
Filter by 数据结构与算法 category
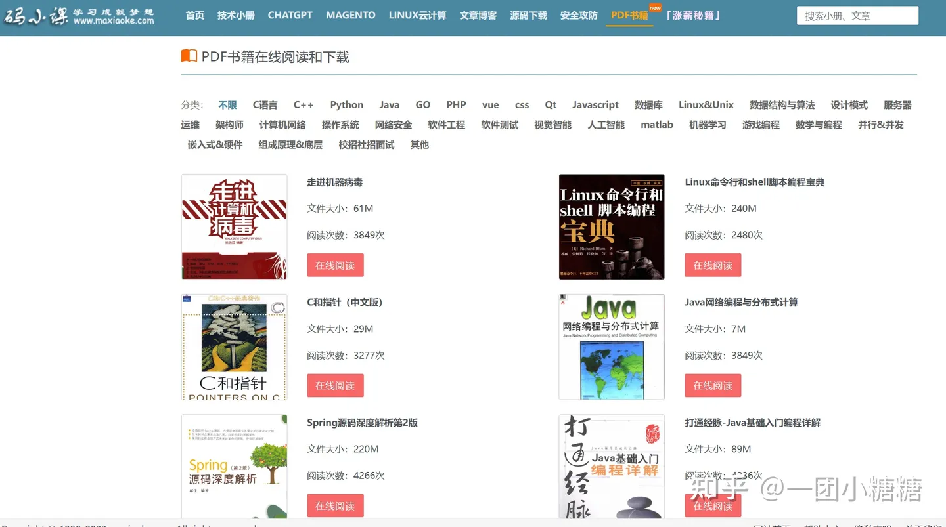pyautogui.click(x=782, y=105)
